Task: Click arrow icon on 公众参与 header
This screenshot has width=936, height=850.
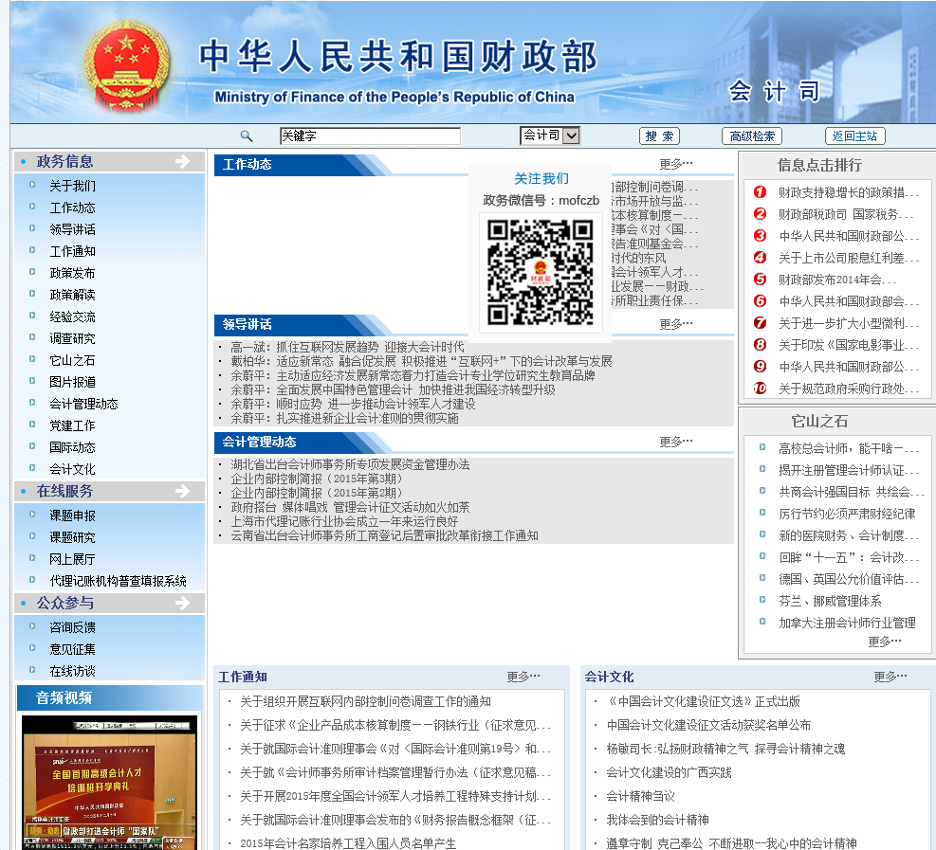Action: 183,603
